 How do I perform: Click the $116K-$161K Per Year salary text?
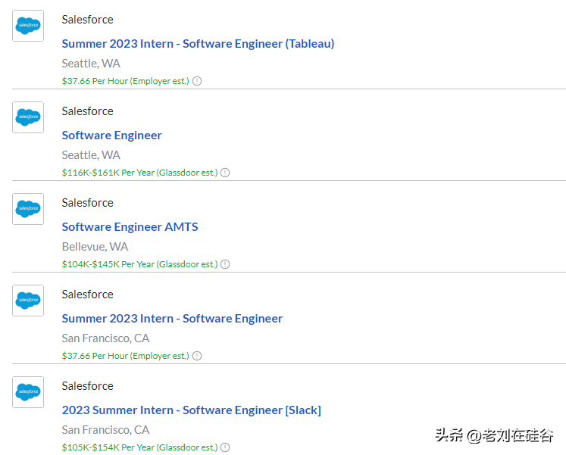pos(139,173)
